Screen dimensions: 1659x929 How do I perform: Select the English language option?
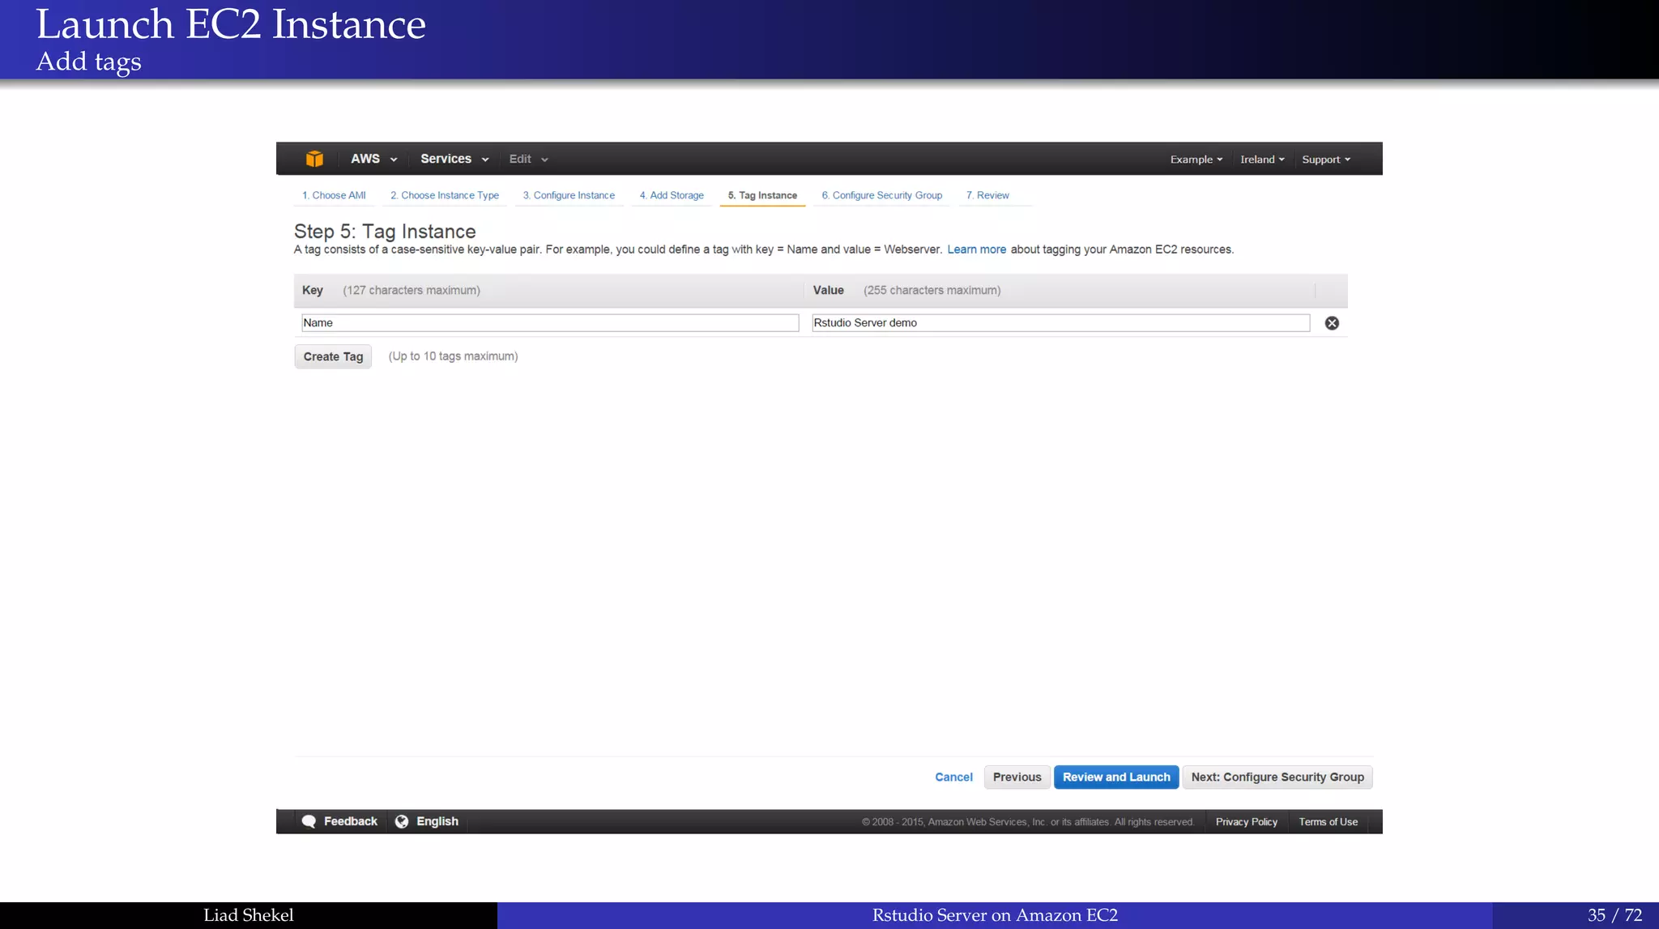437,821
